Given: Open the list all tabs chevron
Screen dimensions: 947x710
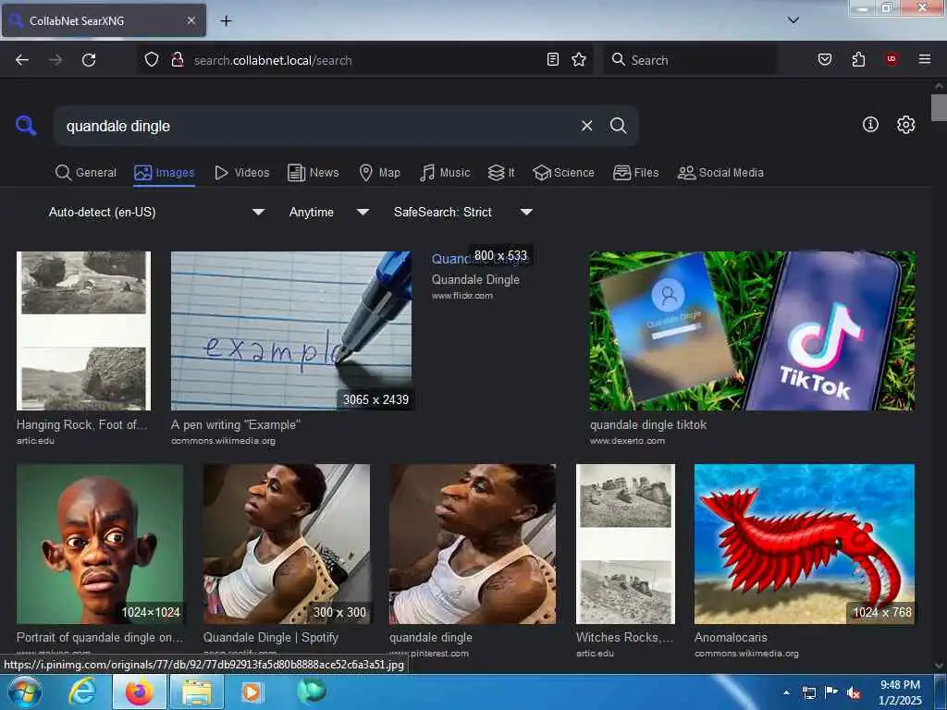Looking at the screenshot, I should point(793,20).
